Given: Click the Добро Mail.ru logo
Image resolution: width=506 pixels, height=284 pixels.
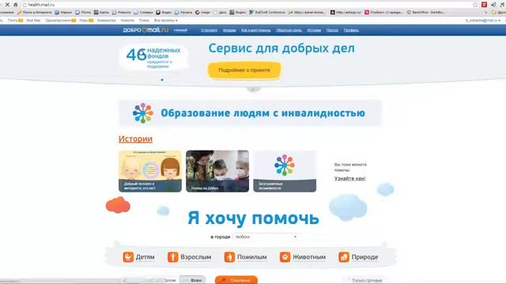Looking at the screenshot, I should click(145, 30).
